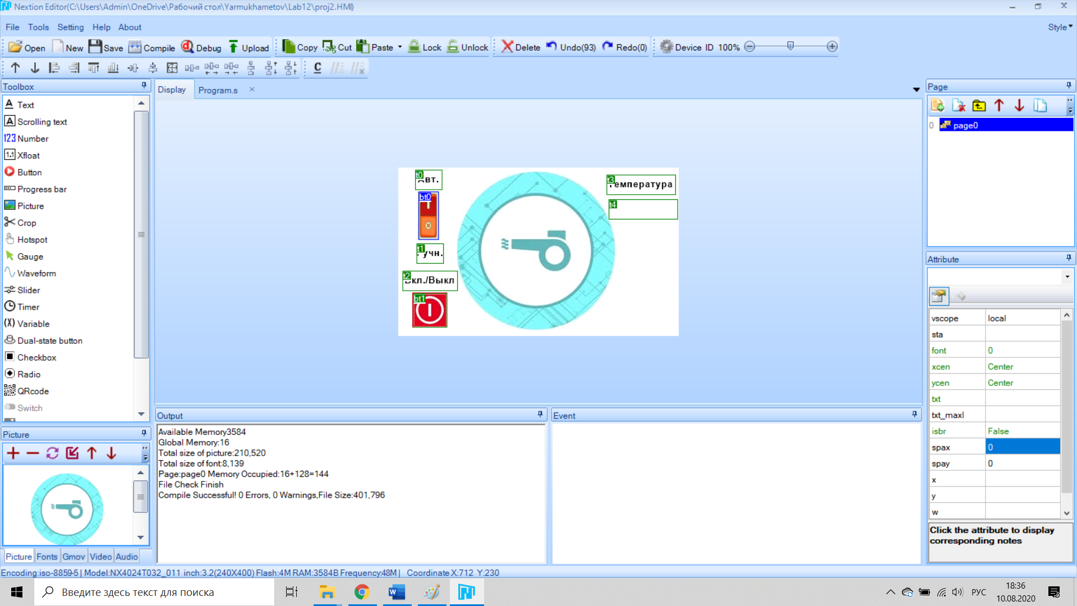Image resolution: width=1077 pixels, height=606 pixels.
Task: Click Upload to device icon
Action: pyautogui.click(x=233, y=47)
